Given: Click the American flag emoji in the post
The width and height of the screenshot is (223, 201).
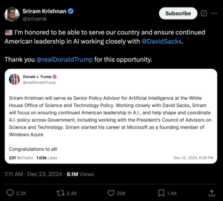Looking at the screenshot, I should (x=9, y=32).
